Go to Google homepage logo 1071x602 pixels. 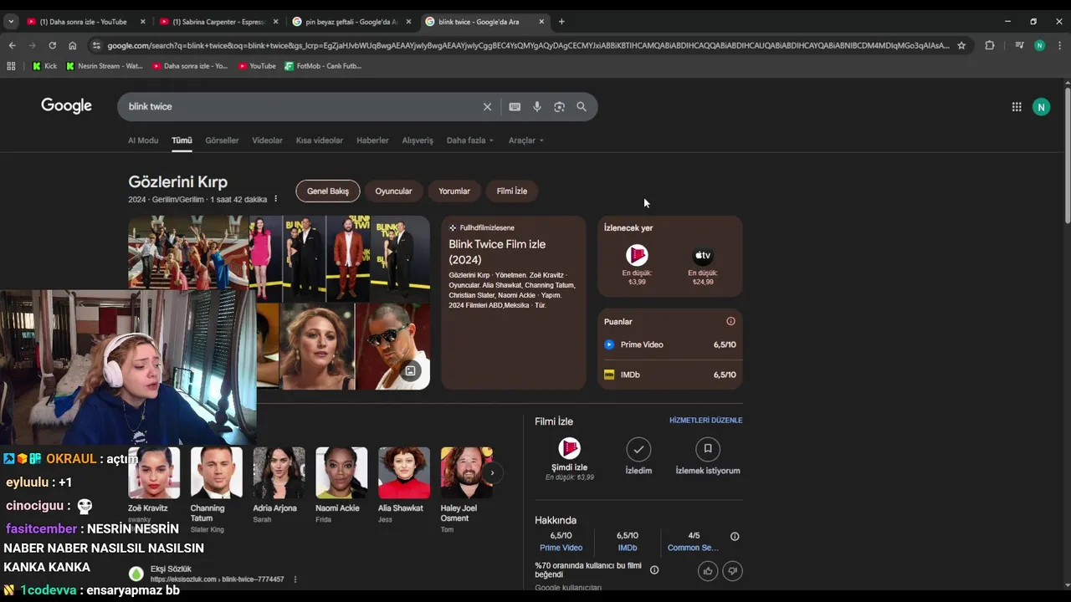click(x=67, y=106)
